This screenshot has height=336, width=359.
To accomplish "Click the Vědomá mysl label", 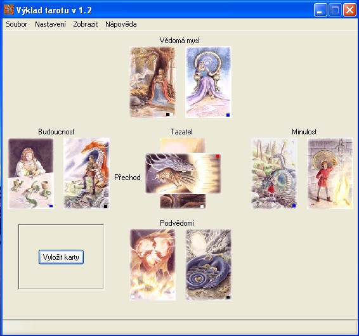I will [x=179, y=41].
